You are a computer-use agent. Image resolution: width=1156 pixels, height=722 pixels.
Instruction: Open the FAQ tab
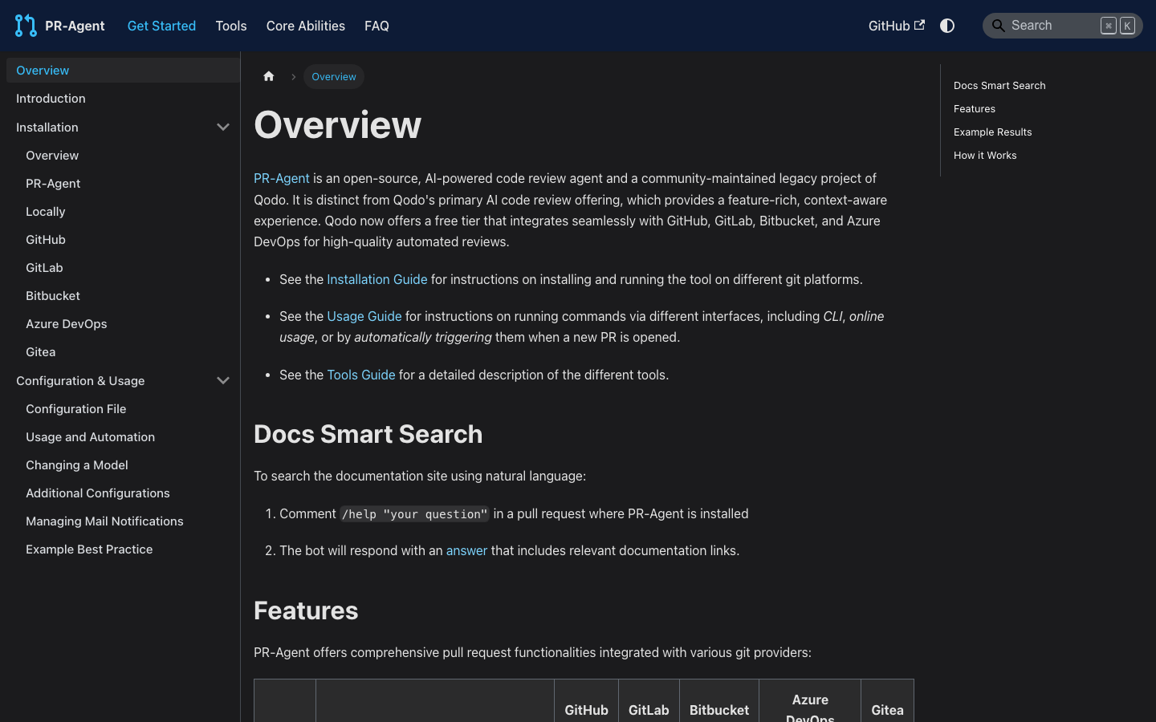click(x=377, y=26)
